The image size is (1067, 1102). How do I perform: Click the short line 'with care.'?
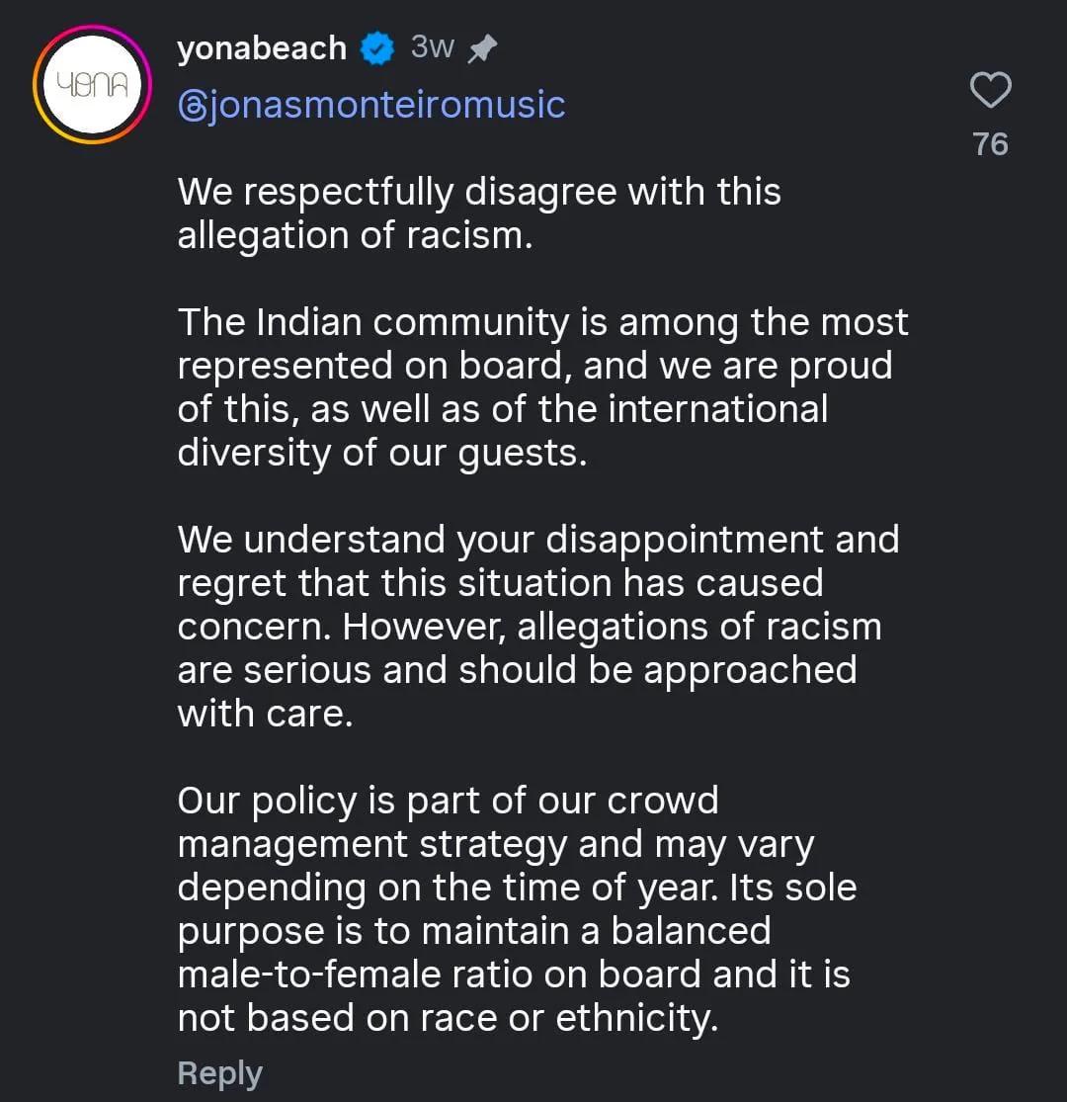coord(265,714)
